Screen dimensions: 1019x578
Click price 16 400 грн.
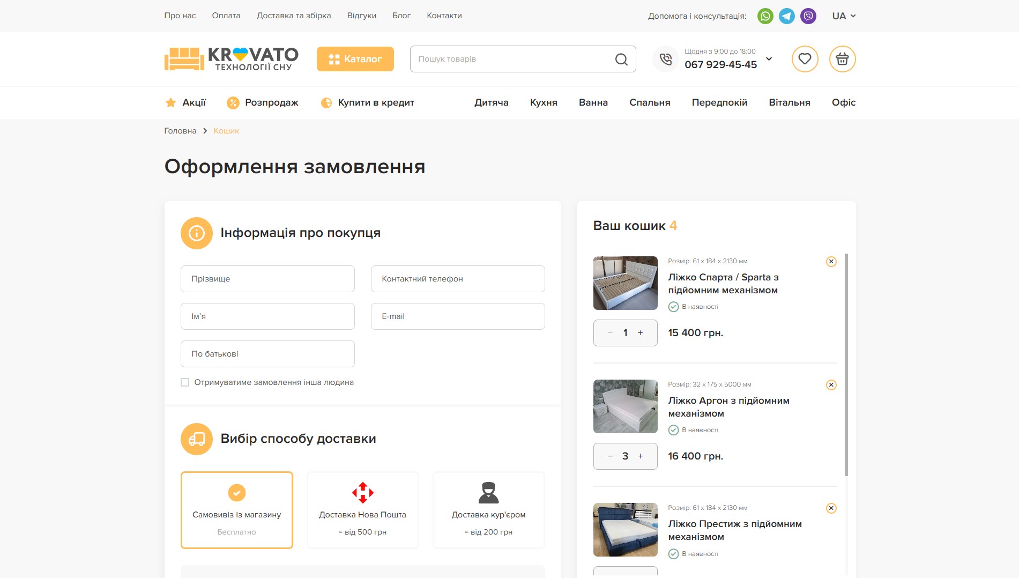[695, 456]
